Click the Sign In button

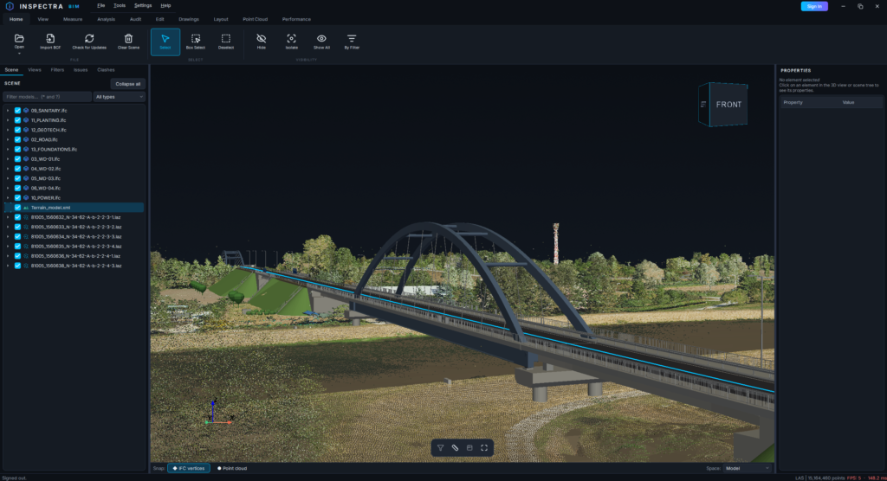(x=814, y=6)
